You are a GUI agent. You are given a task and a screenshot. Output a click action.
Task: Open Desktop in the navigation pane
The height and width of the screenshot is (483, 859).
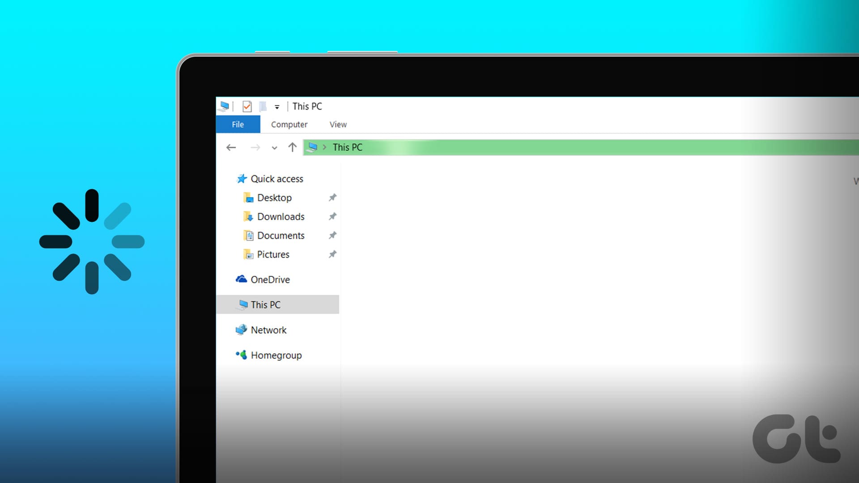pos(274,198)
